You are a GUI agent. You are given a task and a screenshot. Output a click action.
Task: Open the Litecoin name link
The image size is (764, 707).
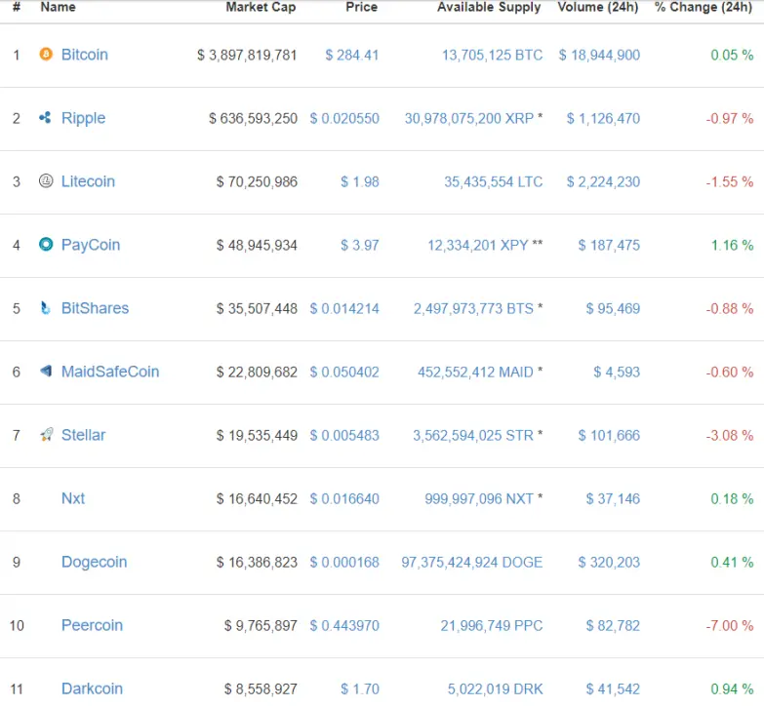88,181
